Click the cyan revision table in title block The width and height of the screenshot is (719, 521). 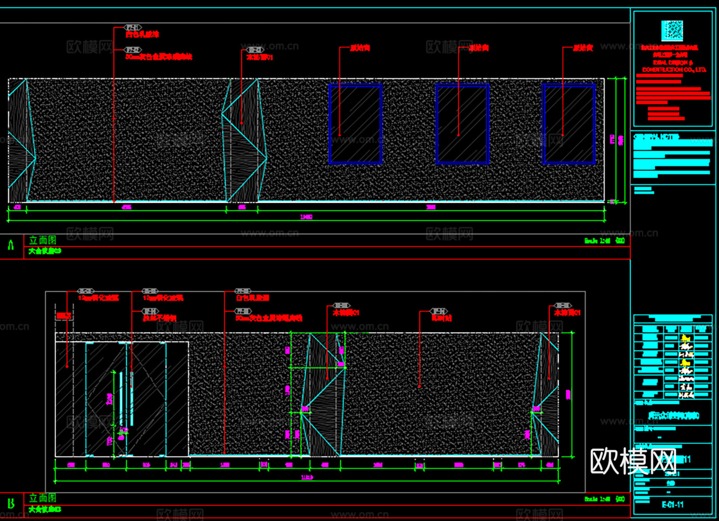point(673,357)
